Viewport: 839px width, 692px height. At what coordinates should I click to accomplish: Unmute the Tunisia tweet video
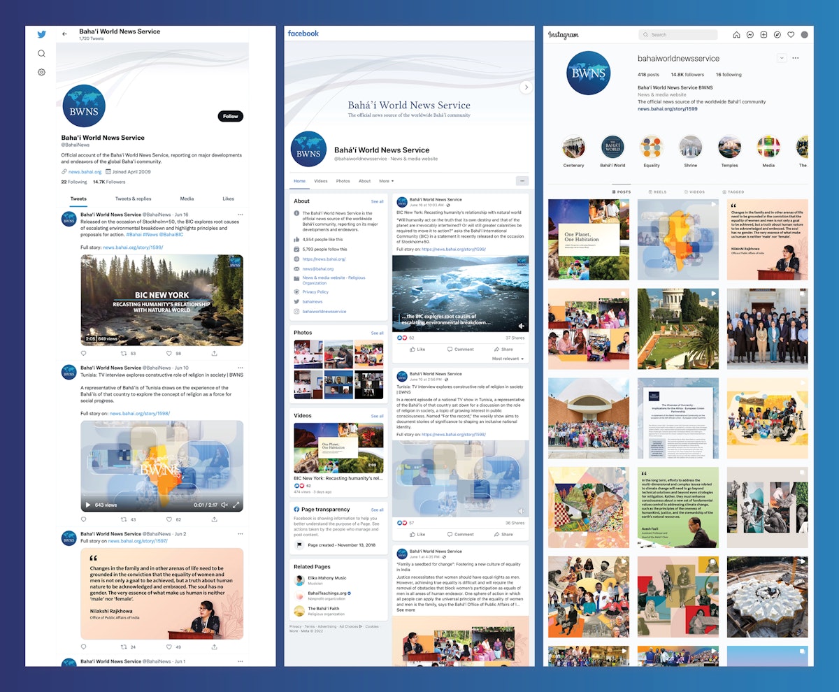point(224,505)
